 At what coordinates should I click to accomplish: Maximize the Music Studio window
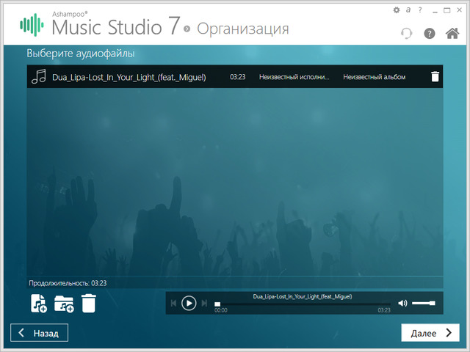(x=447, y=10)
